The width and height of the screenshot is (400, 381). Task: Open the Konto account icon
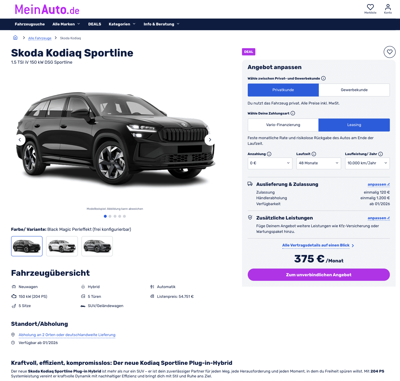[x=388, y=7]
